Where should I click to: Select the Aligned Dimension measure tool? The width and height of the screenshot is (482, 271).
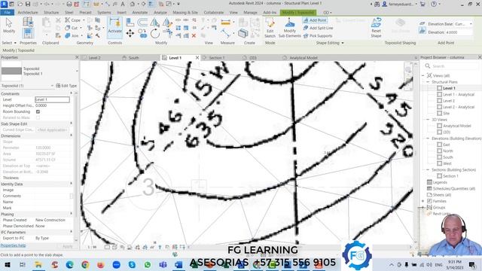tap(225, 23)
